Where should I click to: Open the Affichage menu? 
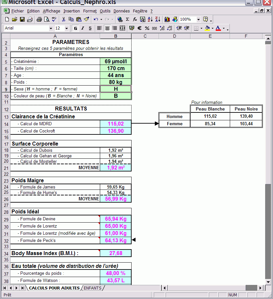[51, 11]
